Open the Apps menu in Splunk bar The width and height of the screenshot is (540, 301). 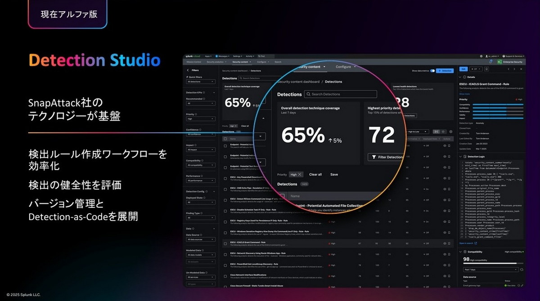point(208,56)
